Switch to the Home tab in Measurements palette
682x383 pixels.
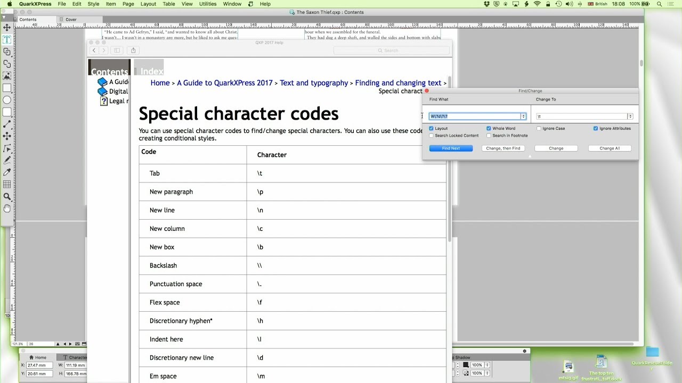click(x=38, y=357)
